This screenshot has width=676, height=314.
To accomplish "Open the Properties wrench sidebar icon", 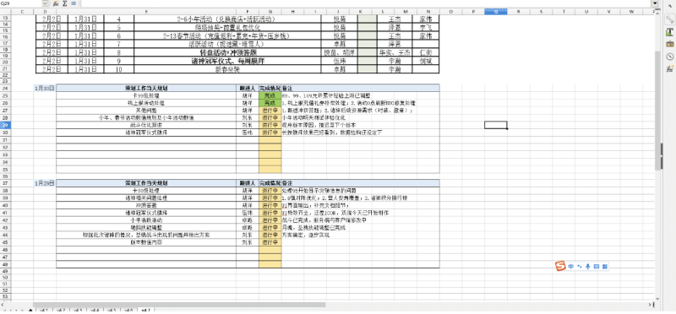I will [669, 19].
